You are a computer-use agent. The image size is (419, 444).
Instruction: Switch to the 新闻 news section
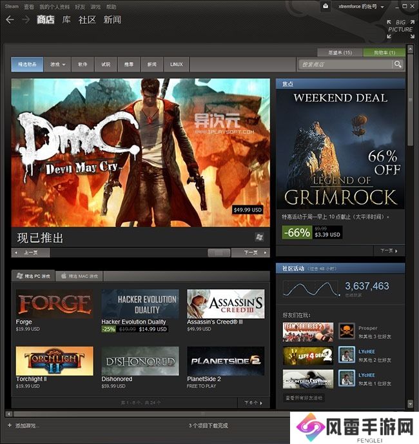click(x=112, y=19)
